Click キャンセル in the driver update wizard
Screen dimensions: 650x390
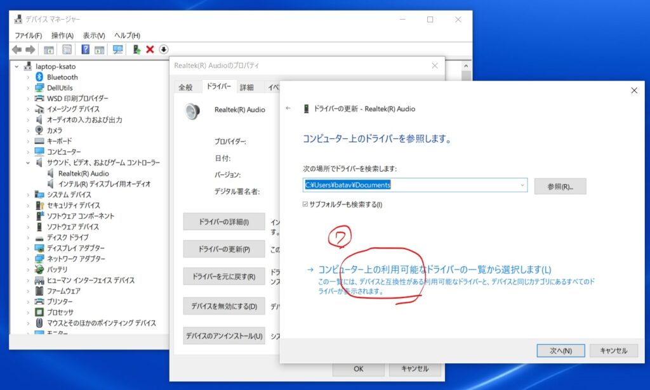pyautogui.click(x=614, y=350)
